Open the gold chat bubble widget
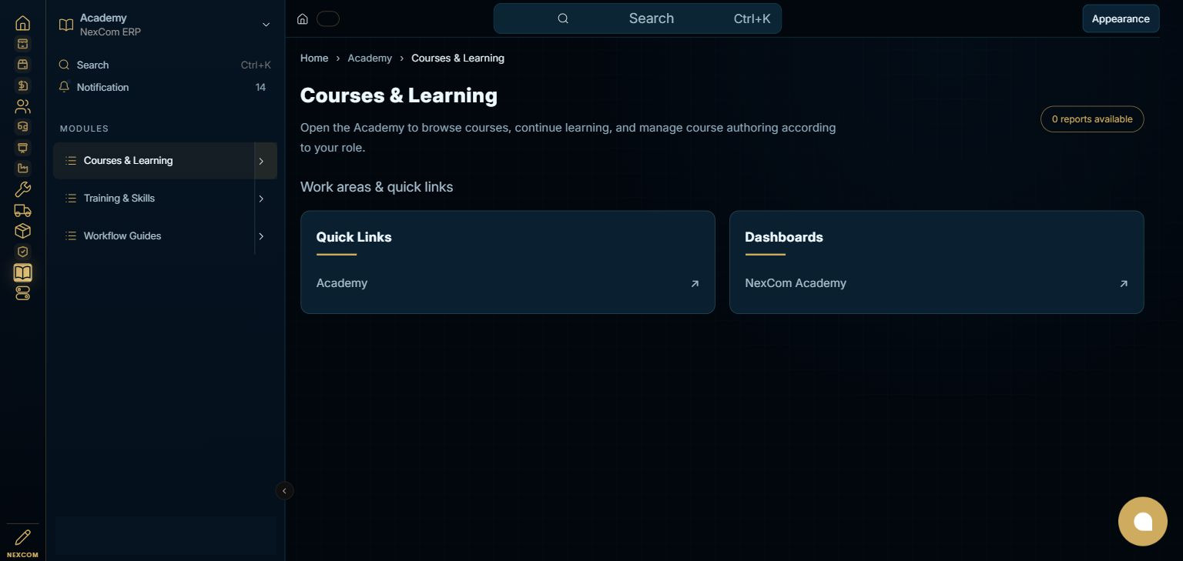The height and width of the screenshot is (561, 1183). pos(1143,521)
